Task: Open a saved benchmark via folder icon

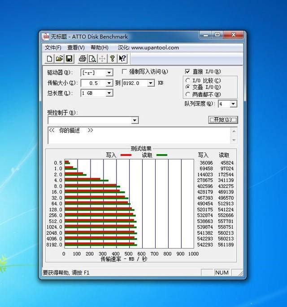Action: click(x=59, y=58)
